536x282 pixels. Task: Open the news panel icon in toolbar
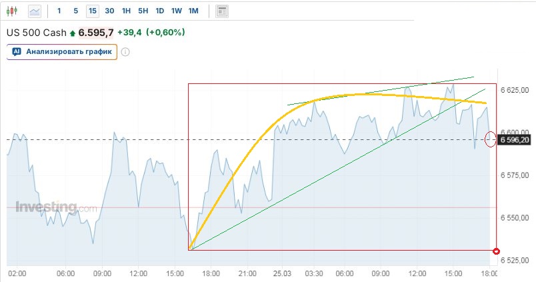222,11
